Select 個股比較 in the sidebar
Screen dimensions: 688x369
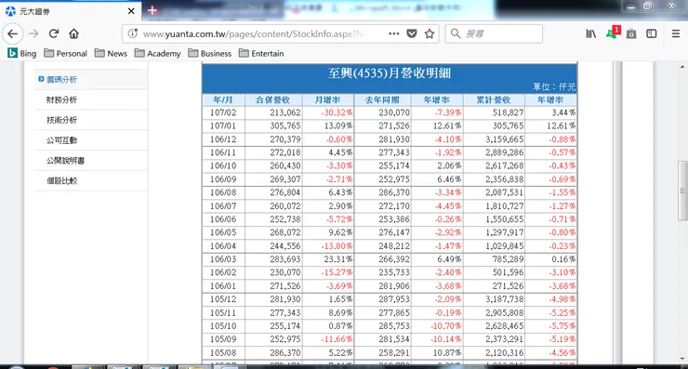pos(61,180)
